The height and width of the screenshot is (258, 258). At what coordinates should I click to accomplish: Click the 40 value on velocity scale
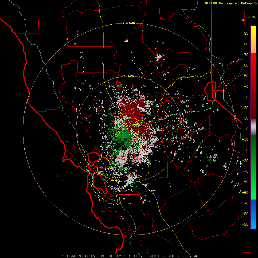tap(246, 86)
